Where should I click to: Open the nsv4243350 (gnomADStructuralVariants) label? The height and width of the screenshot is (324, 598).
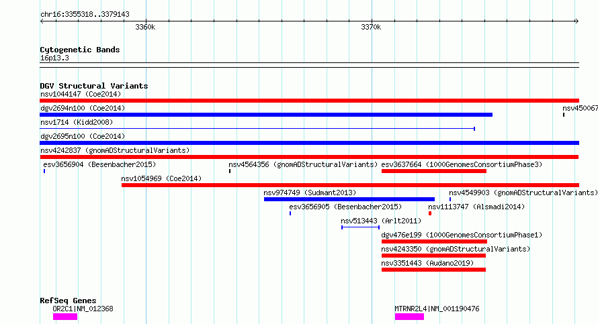(456, 249)
